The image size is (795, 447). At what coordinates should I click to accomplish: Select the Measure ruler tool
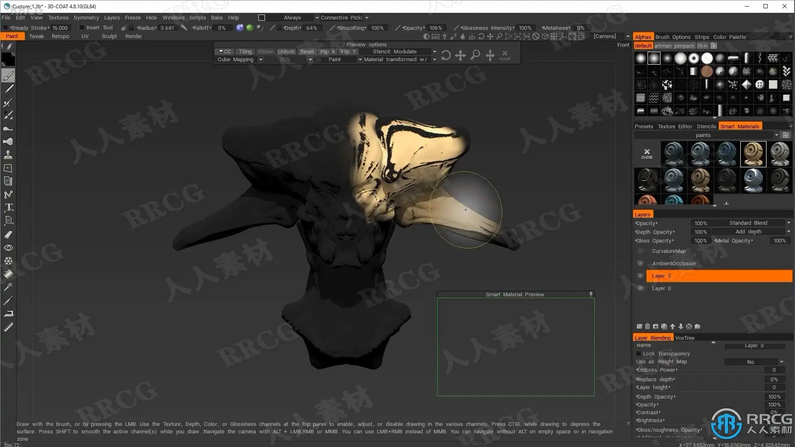[x=8, y=327]
